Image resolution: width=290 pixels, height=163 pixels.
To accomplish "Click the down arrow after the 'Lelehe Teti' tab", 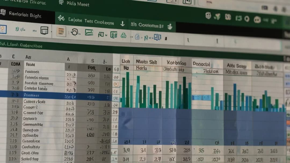I will coord(122,24).
